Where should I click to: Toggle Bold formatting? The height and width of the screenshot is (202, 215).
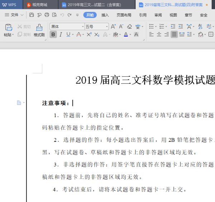53,34
